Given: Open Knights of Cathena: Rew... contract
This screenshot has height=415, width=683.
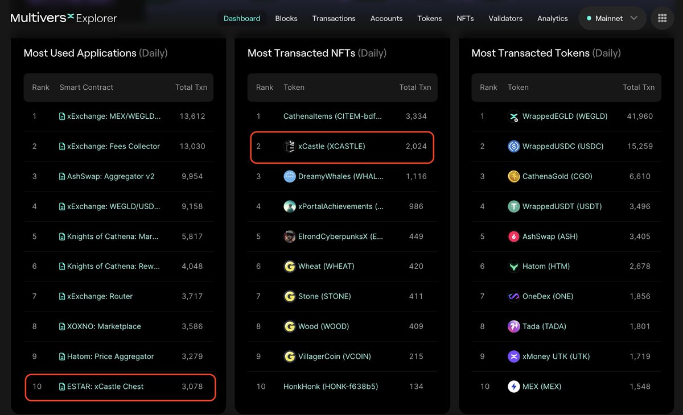Looking at the screenshot, I should click(x=114, y=267).
